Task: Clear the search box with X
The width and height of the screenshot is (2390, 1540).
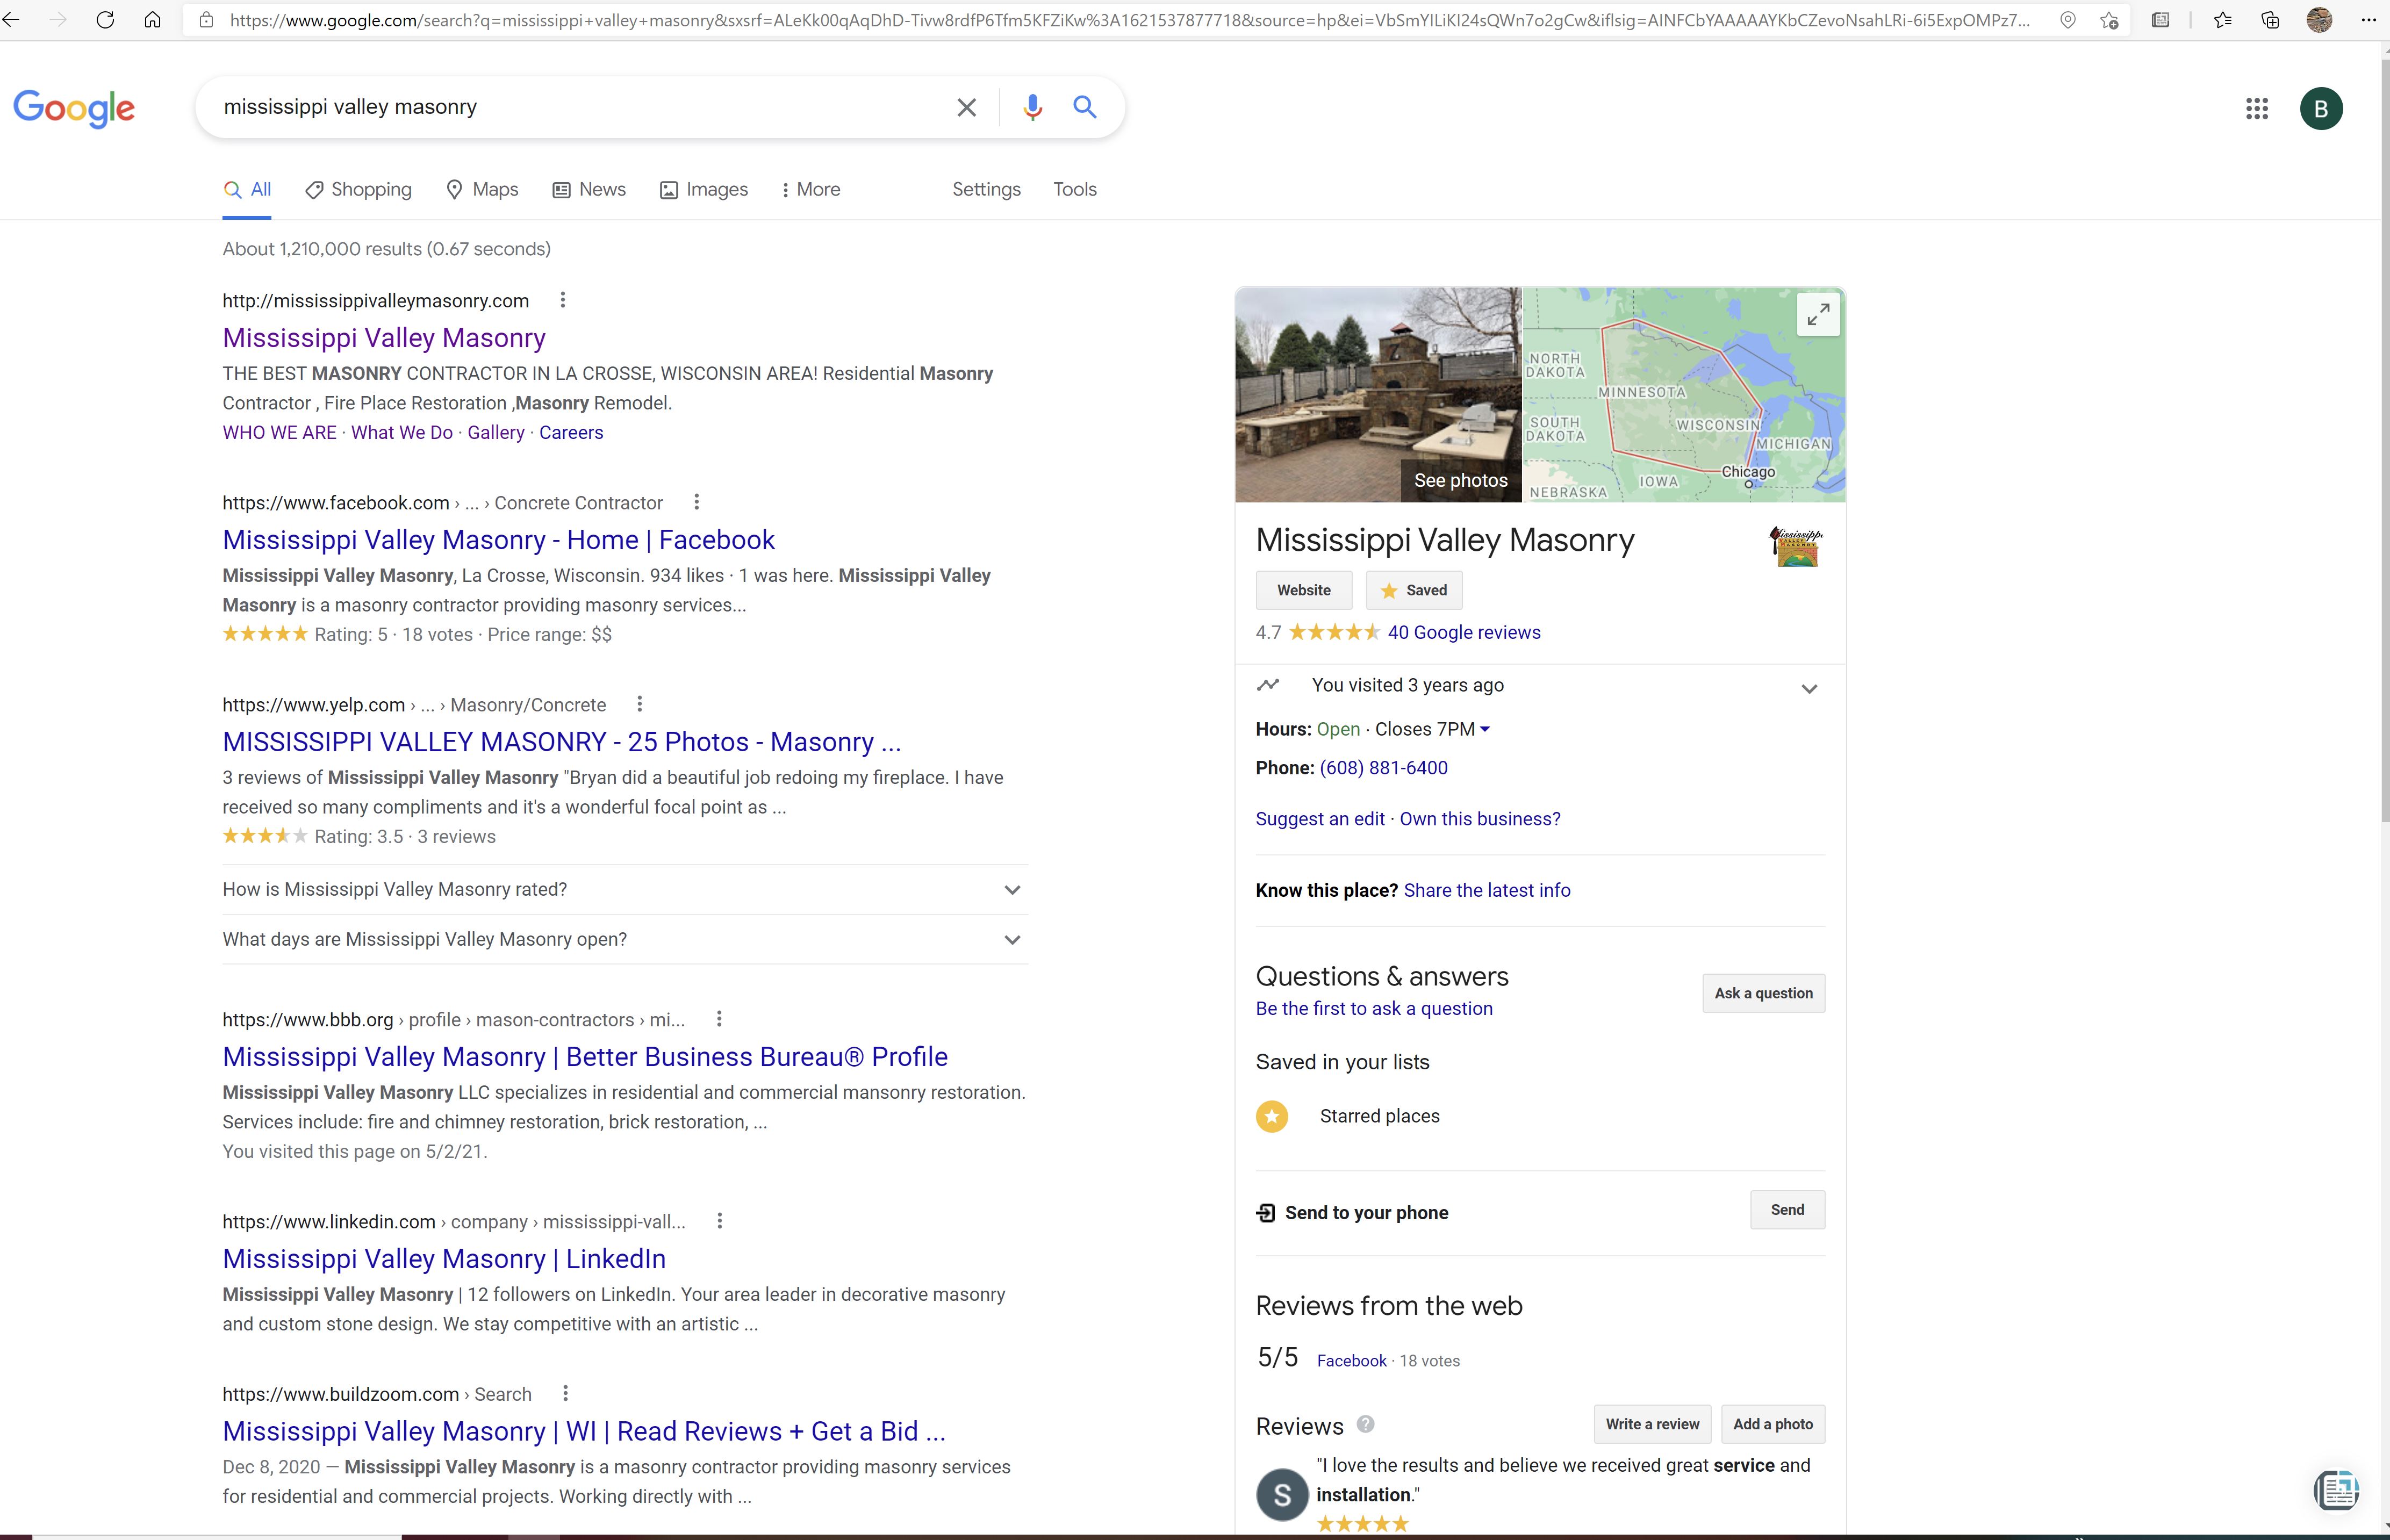Action: (x=966, y=107)
